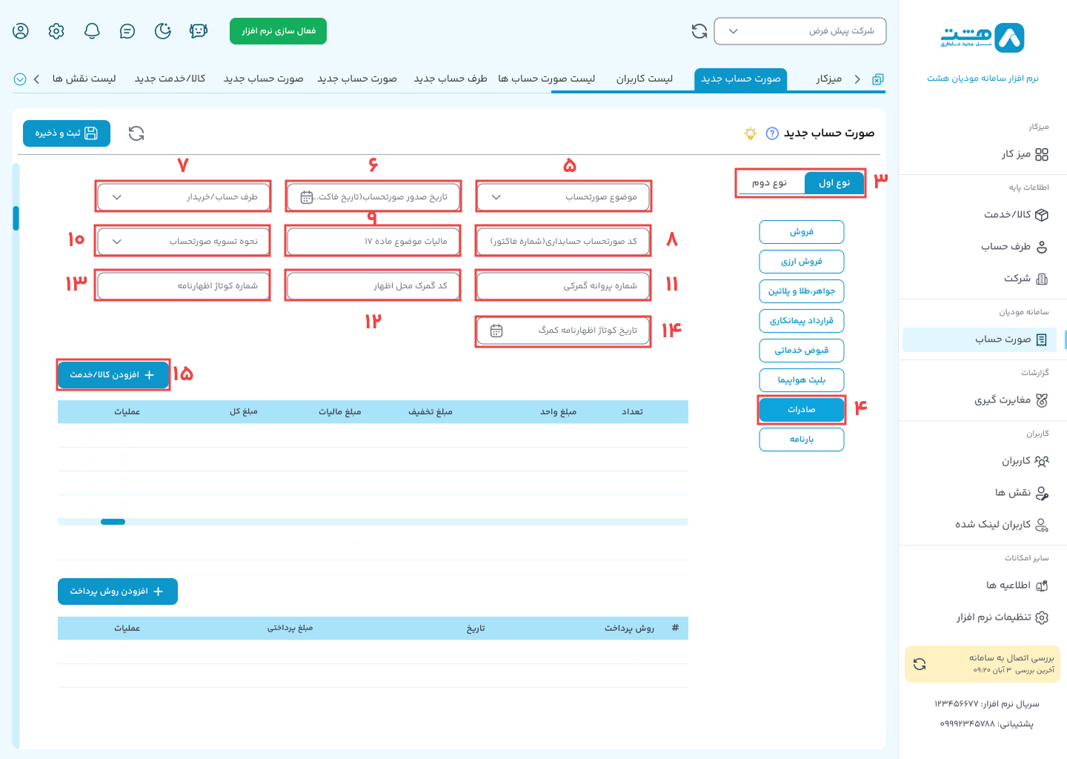
Task: Click the help question mark icon
Action: 772,133
